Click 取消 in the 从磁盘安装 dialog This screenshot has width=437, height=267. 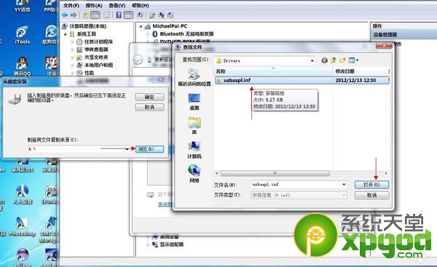pos(149,107)
